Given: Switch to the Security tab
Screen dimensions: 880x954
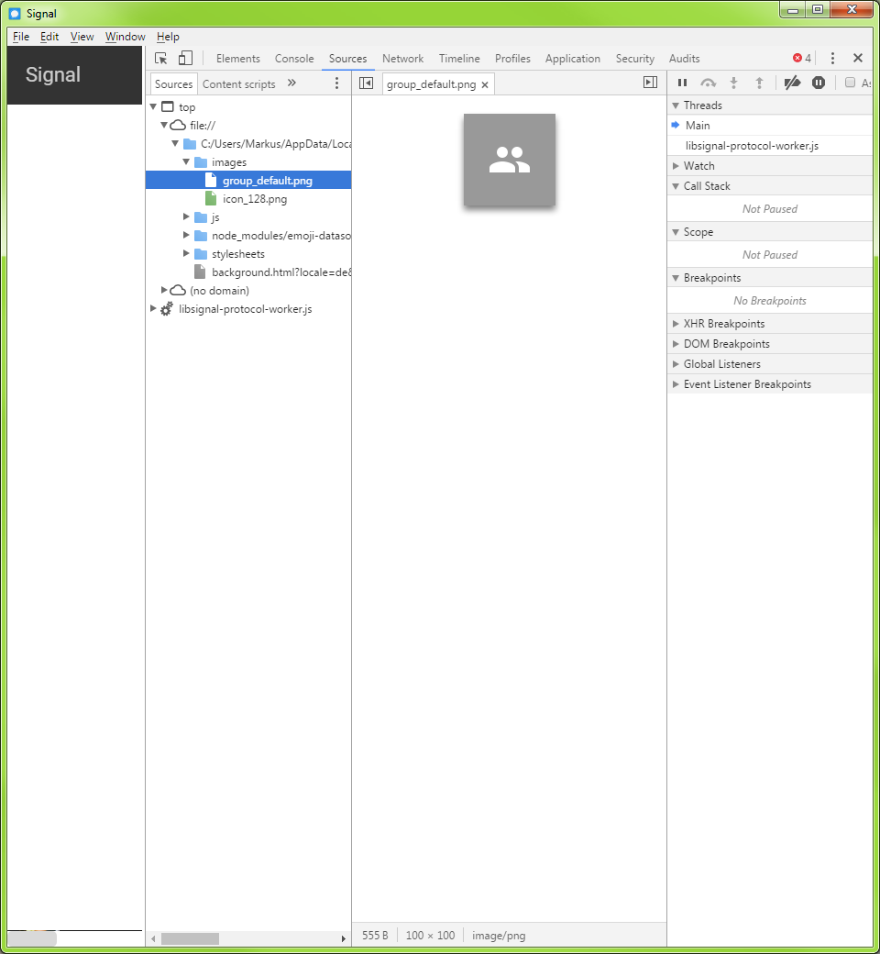Looking at the screenshot, I should 635,59.
